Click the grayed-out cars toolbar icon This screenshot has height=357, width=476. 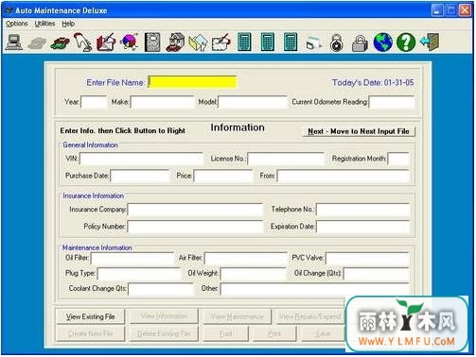37,42
